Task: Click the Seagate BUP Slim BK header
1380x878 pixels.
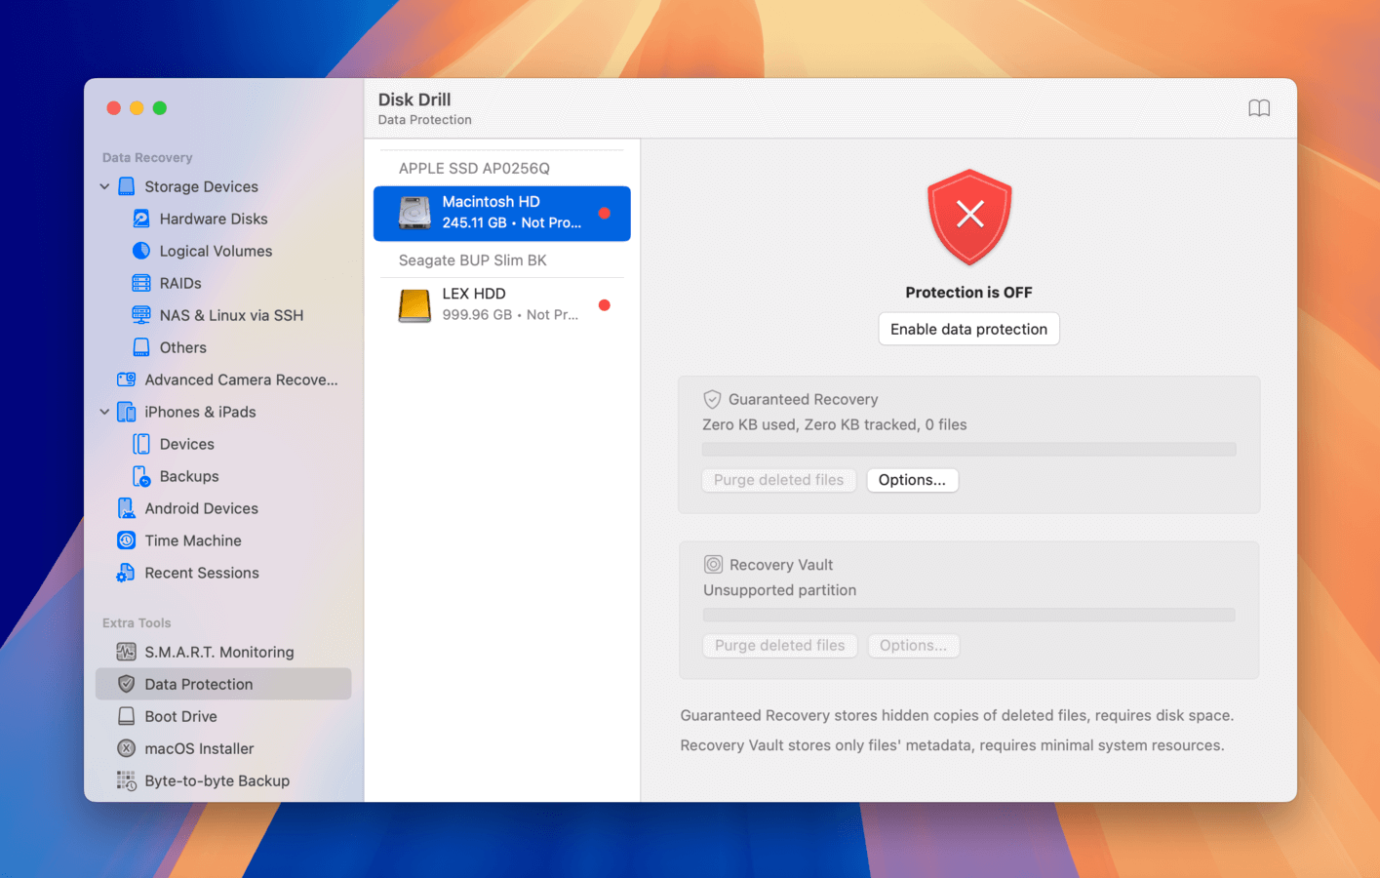Action: (472, 259)
